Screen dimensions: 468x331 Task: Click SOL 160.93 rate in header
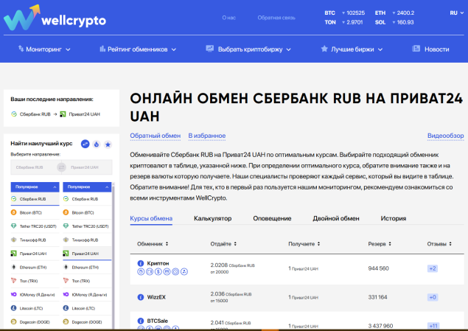point(394,22)
